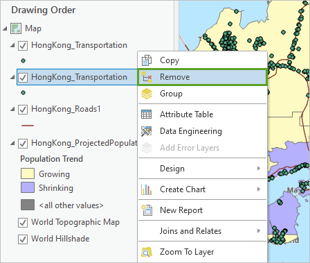This screenshot has height=263, width=310.
Task: Choose Remove from the context menu
Action: tap(203, 77)
